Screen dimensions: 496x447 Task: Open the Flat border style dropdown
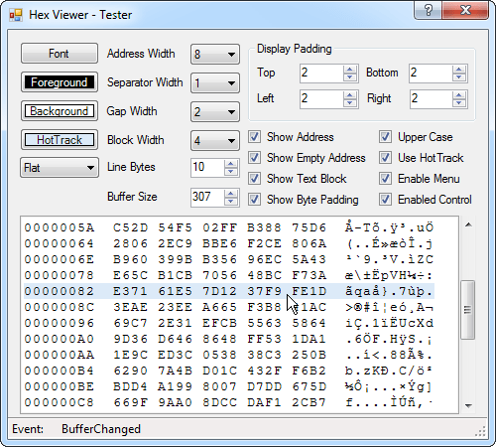tap(60, 168)
